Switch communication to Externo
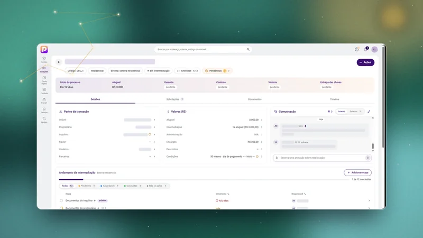This screenshot has height=238, width=423. click(355, 112)
